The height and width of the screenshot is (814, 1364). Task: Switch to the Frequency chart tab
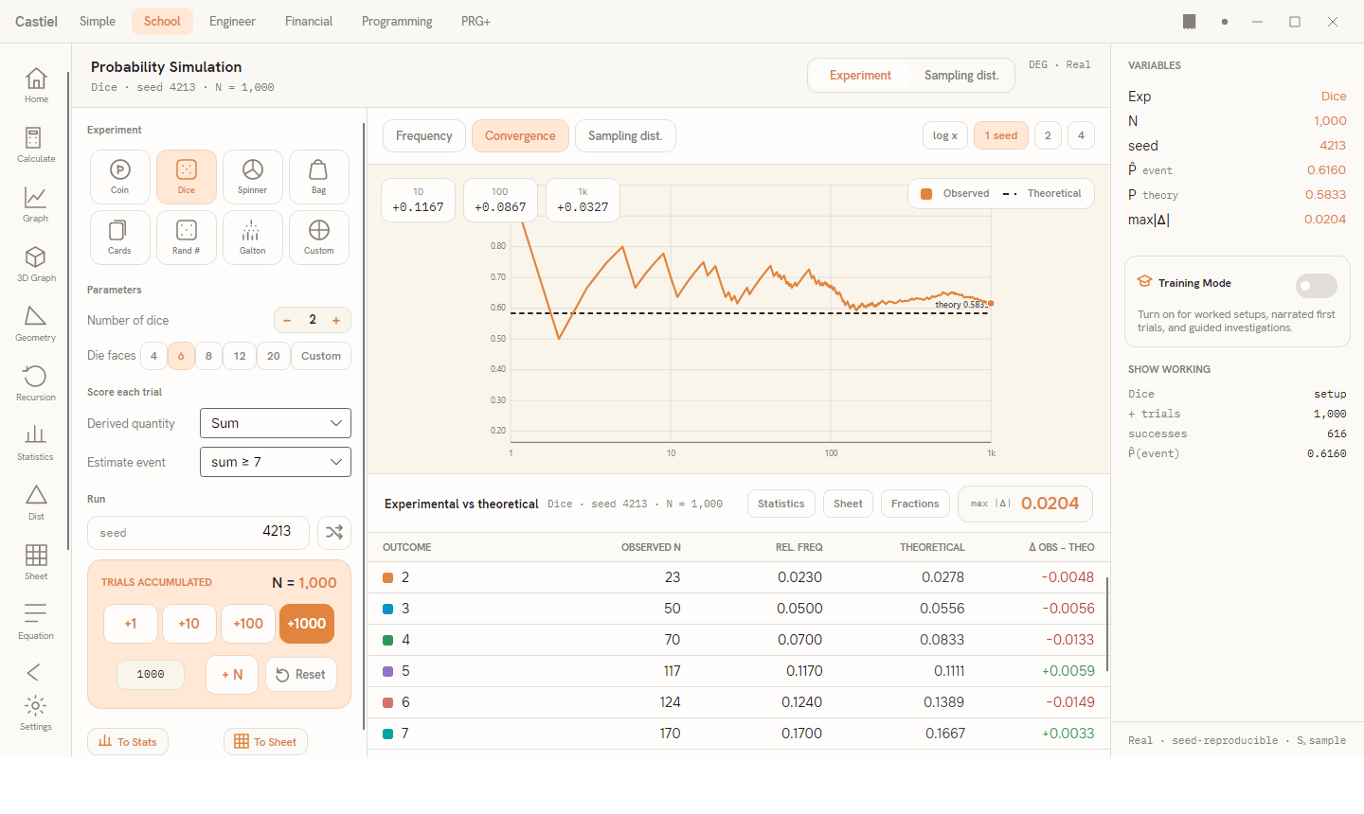424,135
